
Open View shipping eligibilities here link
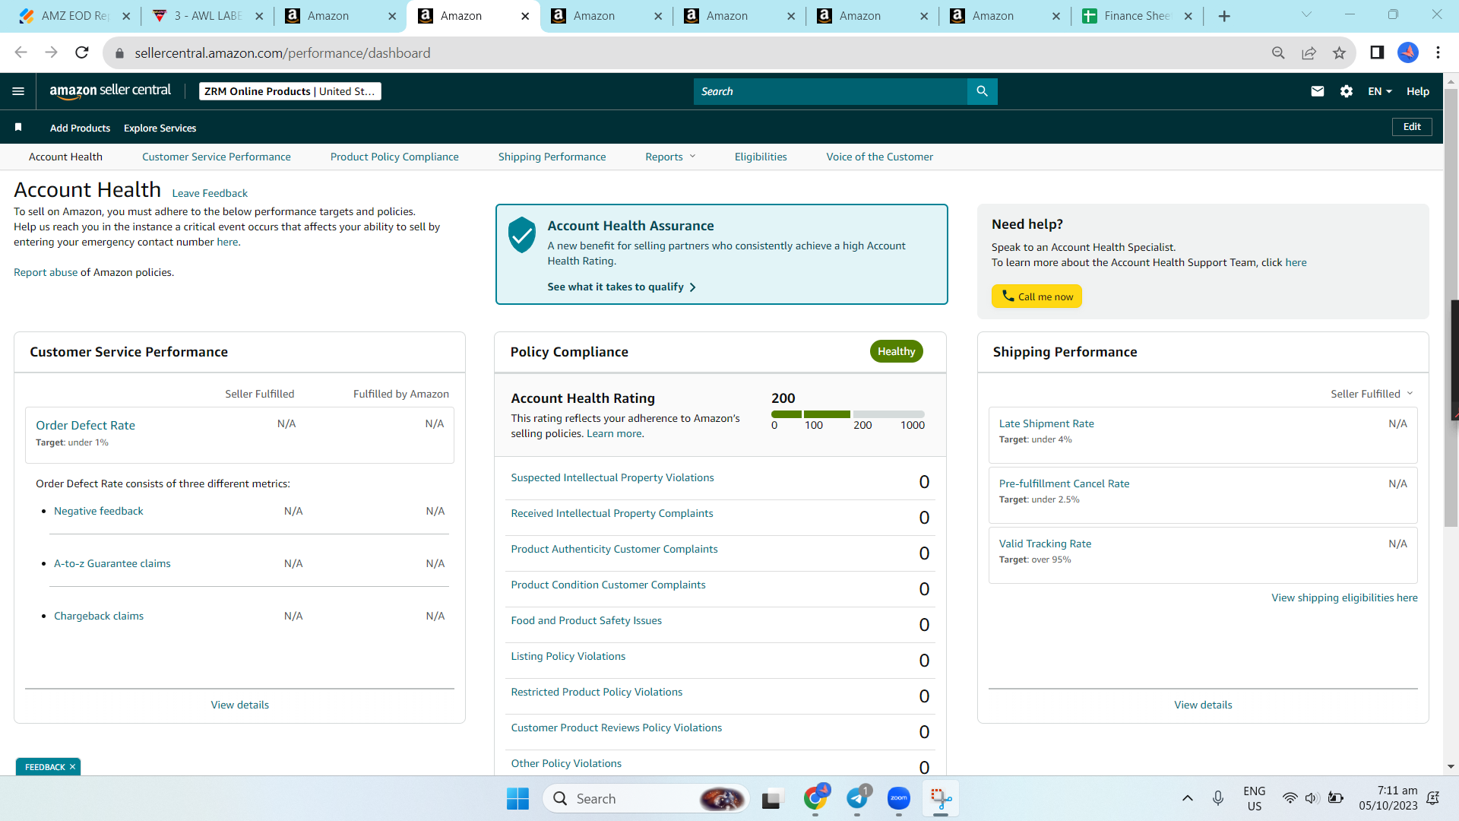1344,598
